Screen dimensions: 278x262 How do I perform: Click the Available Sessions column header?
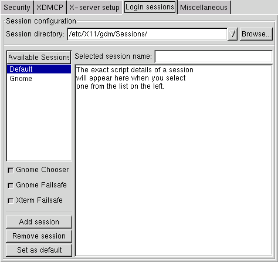39,58
